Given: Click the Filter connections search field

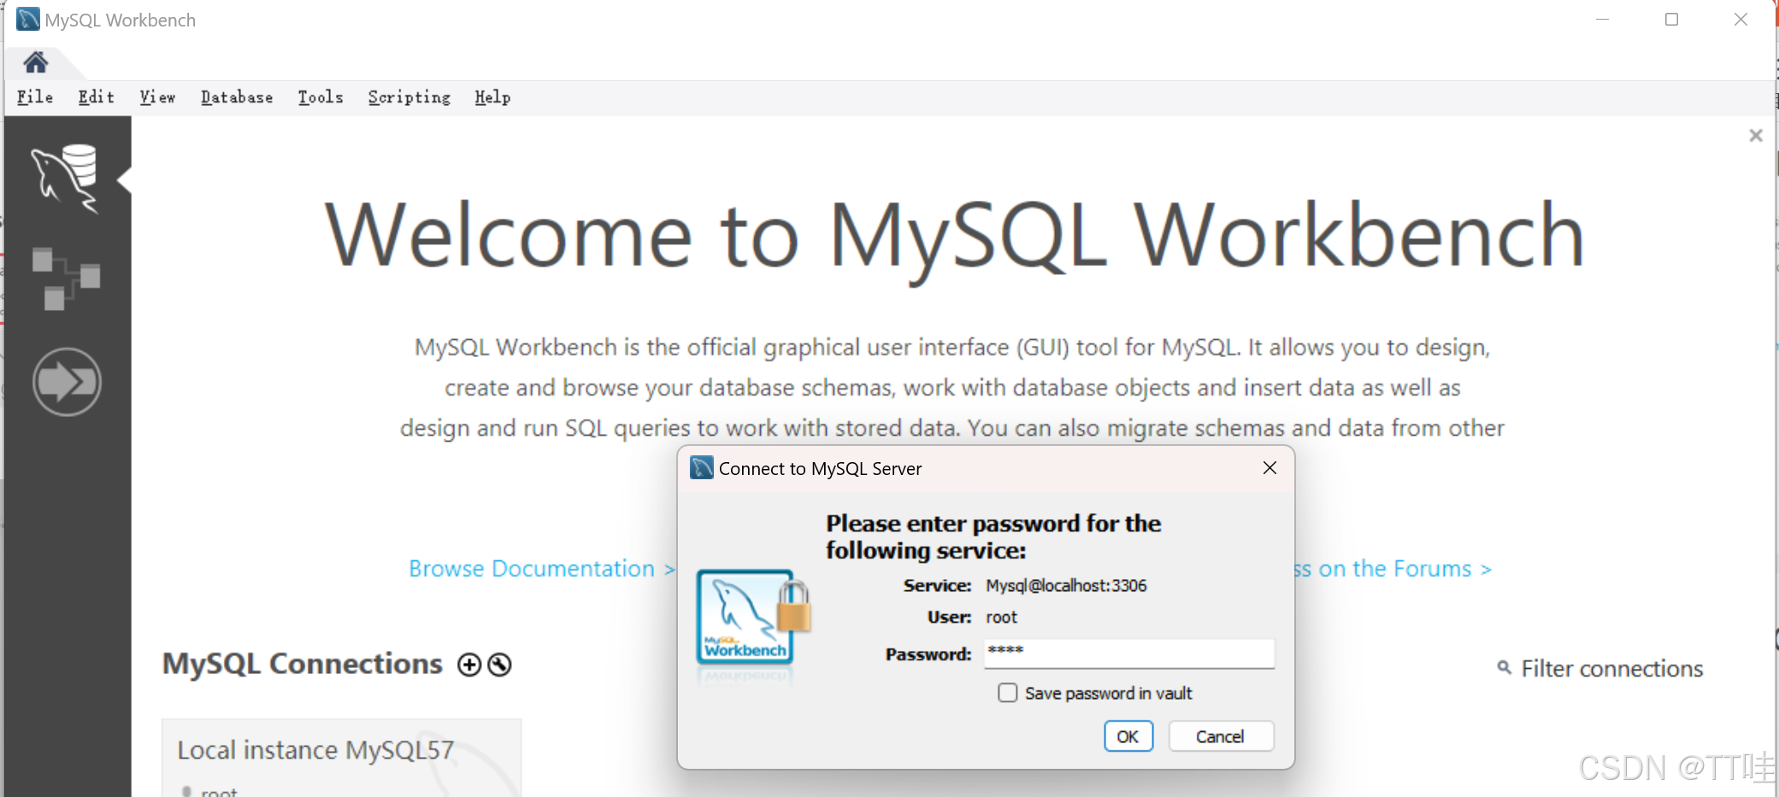Looking at the screenshot, I should 1611,669.
